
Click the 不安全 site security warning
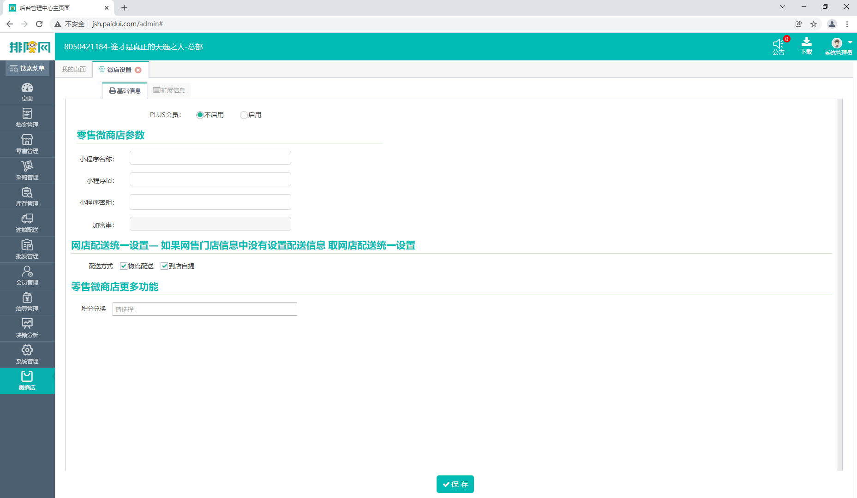coord(70,24)
